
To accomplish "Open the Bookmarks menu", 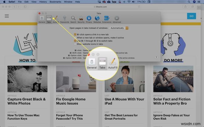I will click(x=55, y=2).
